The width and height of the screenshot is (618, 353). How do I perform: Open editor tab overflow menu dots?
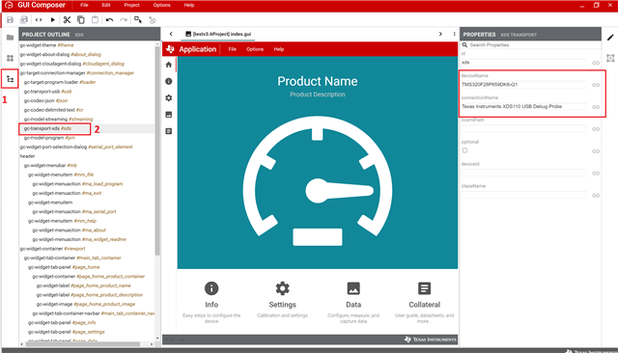coord(455,34)
